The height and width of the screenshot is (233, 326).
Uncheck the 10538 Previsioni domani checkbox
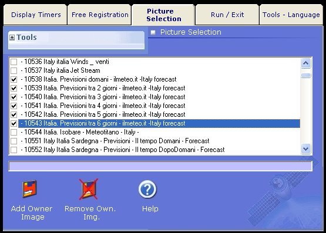(x=14, y=79)
